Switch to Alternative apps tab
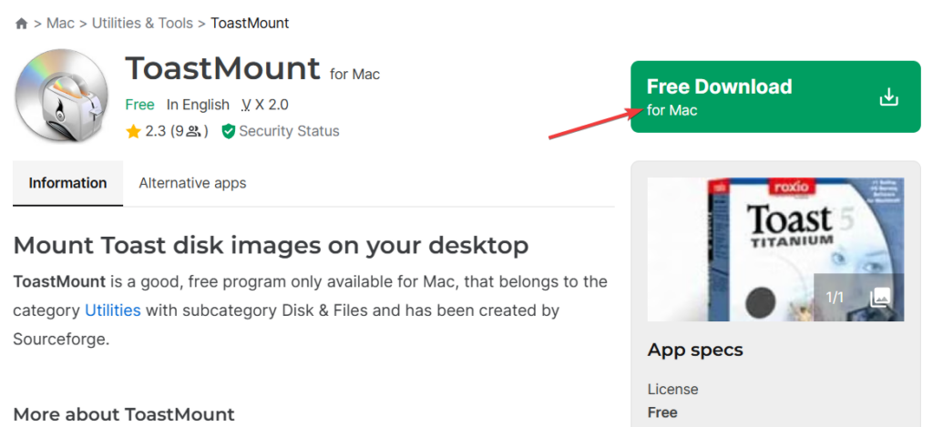This screenshot has width=933, height=427. pyautogui.click(x=192, y=183)
